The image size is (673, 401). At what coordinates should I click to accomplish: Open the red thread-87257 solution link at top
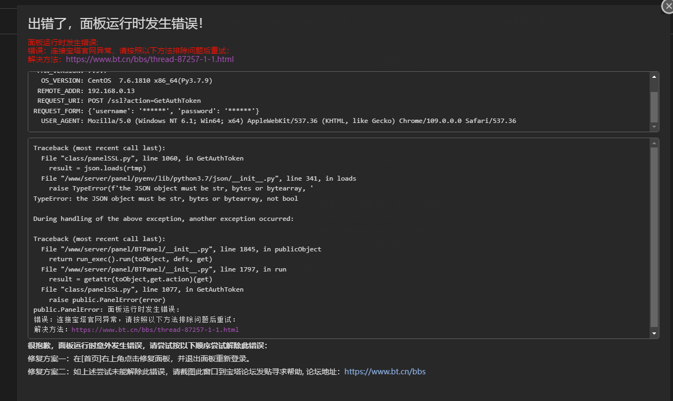150,59
